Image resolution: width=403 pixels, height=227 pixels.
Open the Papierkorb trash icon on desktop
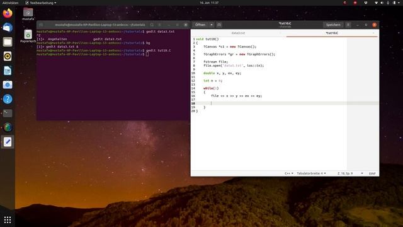(x=28, y=36)
